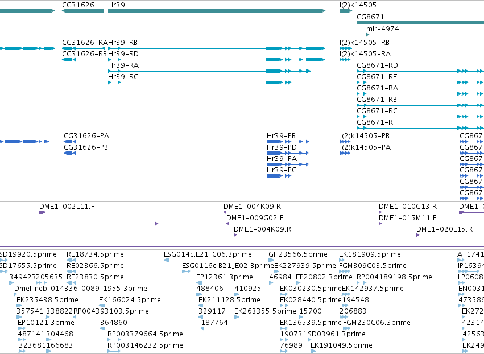
Task: Click the EK211128.5prime label
Action: (229, 301)
